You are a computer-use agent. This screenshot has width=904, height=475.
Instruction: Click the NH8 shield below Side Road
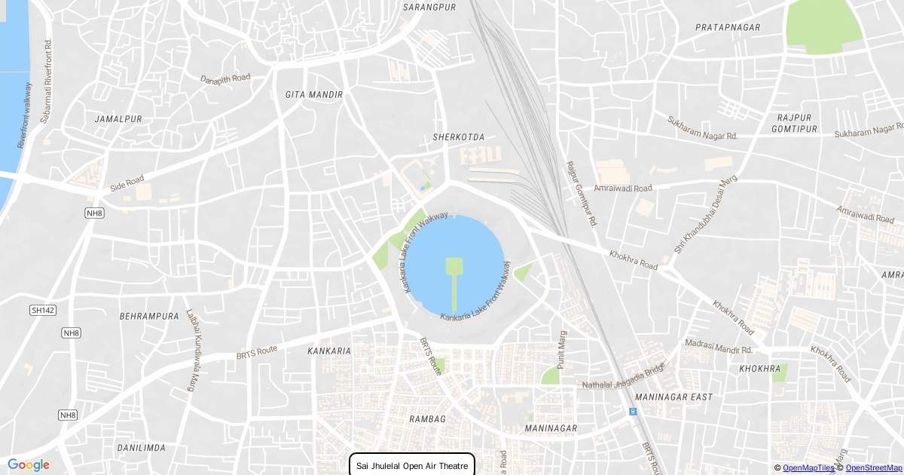[x=93, y=214]
